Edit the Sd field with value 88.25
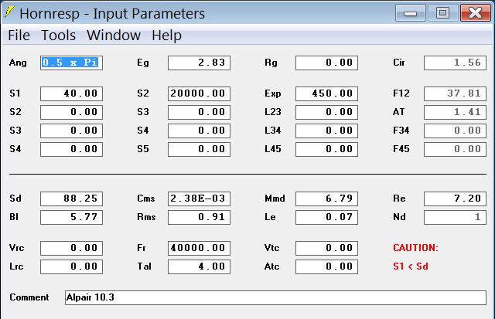495x319 pixels. (71, 199)
